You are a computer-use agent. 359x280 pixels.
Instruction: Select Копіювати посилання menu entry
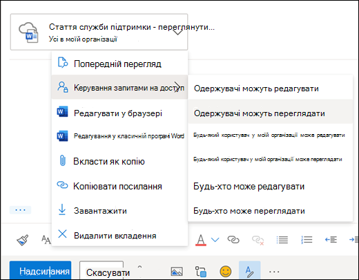click(x=119, y=186)
